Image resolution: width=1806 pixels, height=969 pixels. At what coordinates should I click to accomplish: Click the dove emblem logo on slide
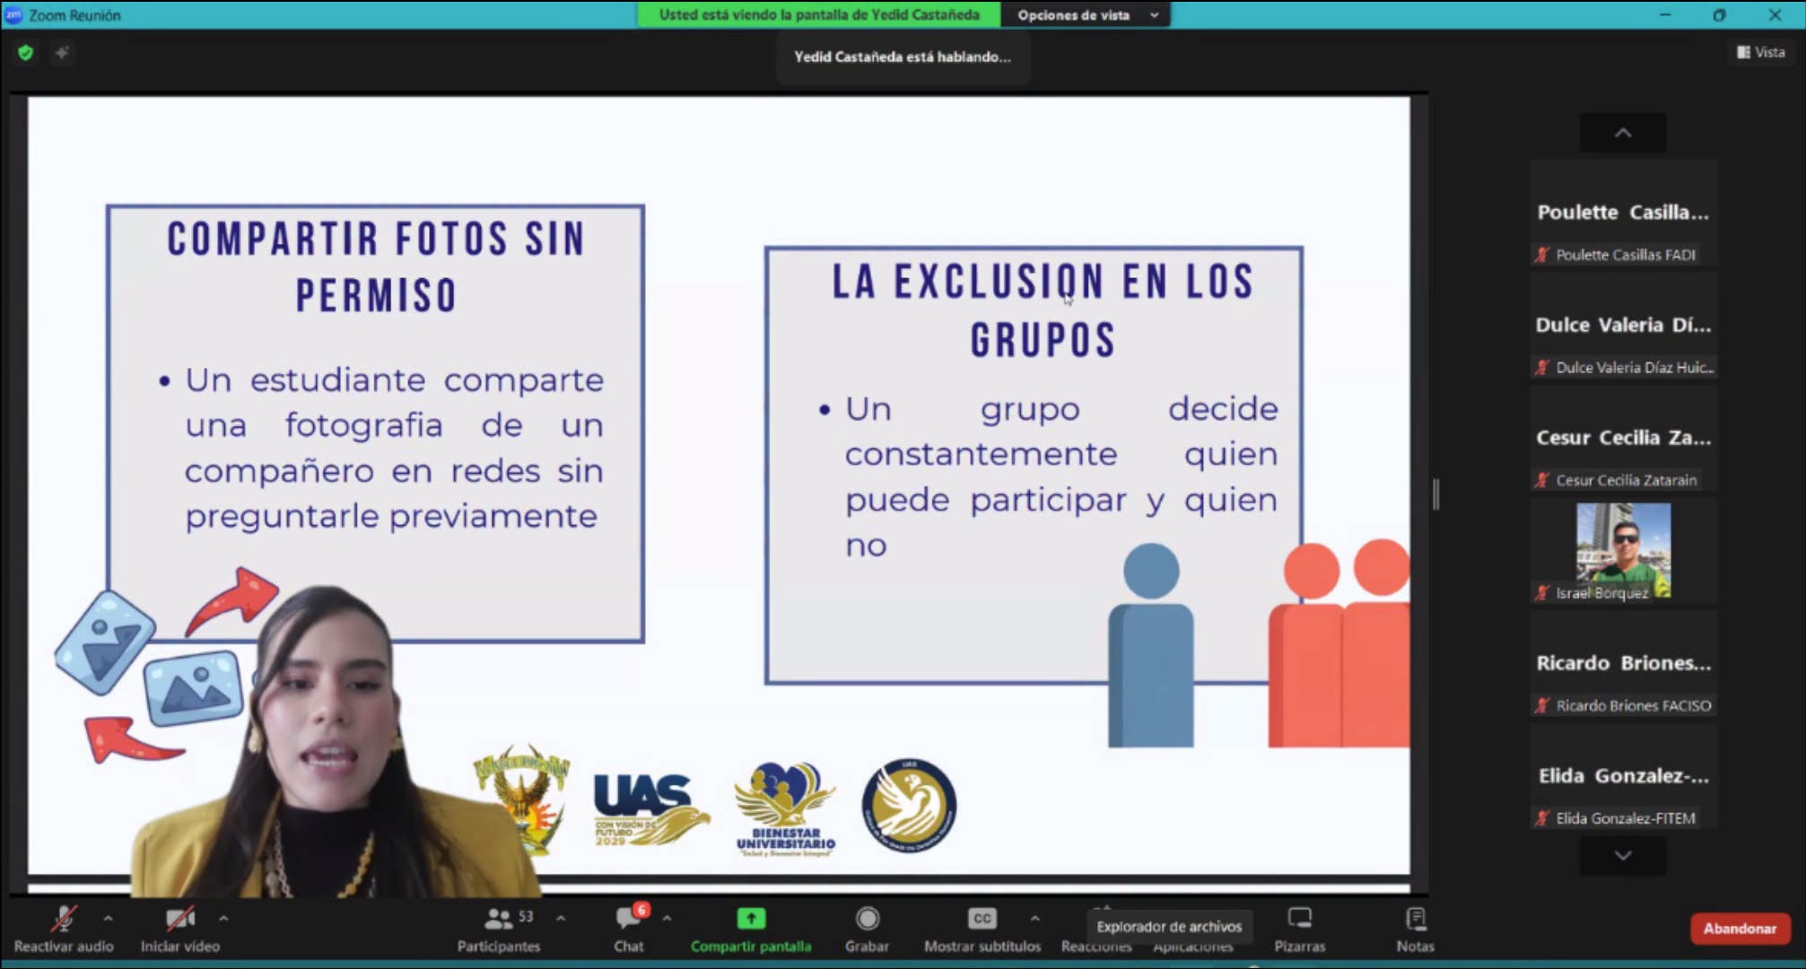point(909,806)
